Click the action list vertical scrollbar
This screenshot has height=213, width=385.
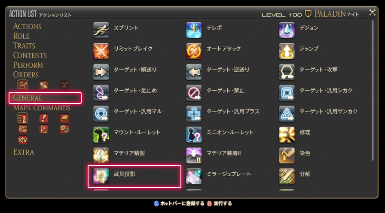click(373, 90)
